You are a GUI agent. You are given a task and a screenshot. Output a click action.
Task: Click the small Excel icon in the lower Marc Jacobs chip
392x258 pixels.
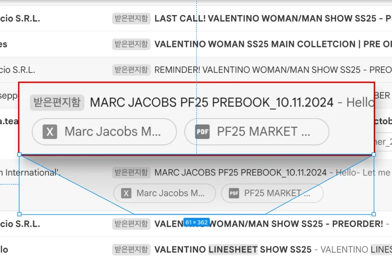click(x=126, y=193)
